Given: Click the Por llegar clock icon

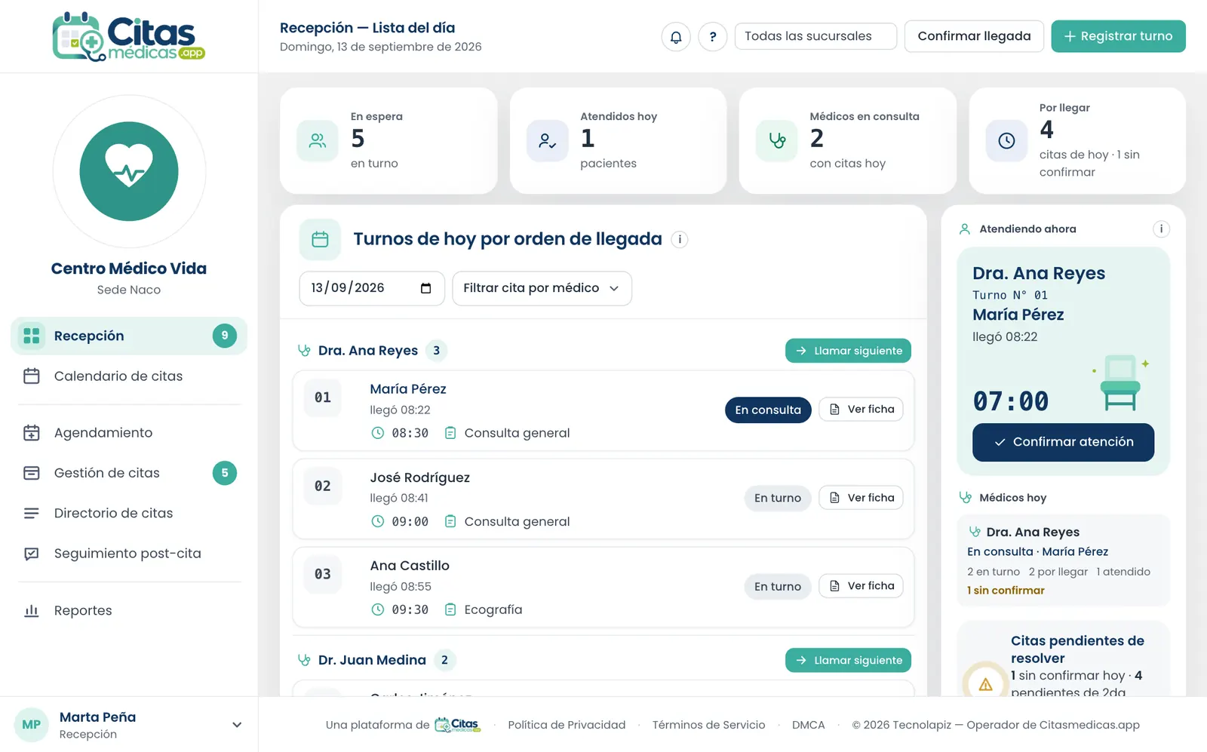Looking at the screenshot, I should tap(1006, 141).
